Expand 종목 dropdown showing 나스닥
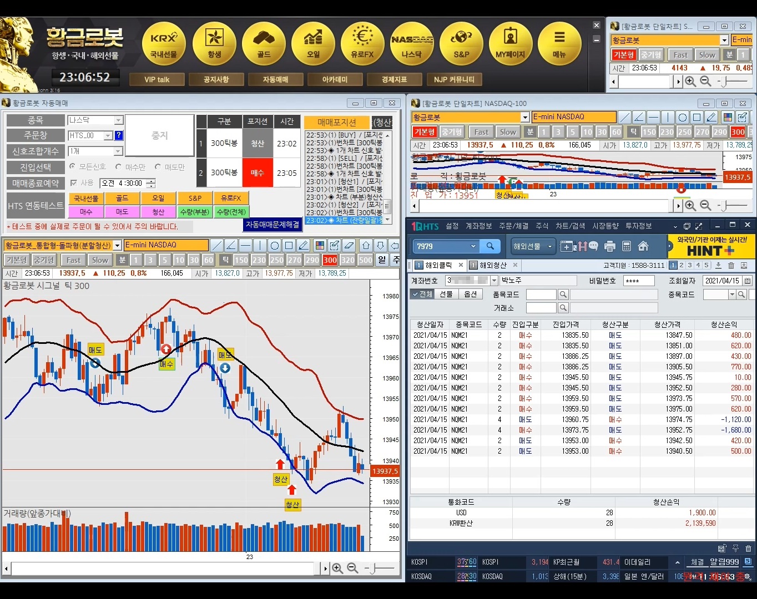Screen dimensions: 757x599 coord(118,120)
